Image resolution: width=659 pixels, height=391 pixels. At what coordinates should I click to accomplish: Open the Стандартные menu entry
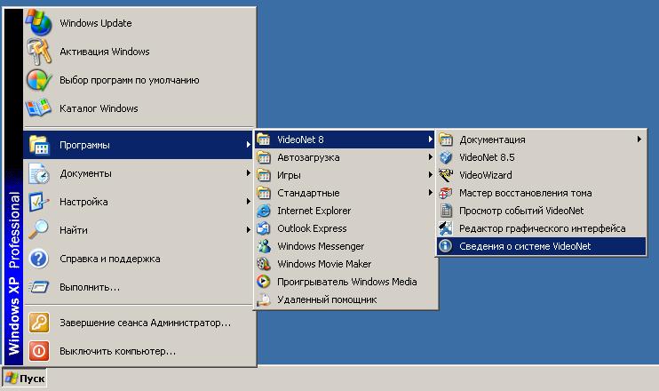pos(345,193)
